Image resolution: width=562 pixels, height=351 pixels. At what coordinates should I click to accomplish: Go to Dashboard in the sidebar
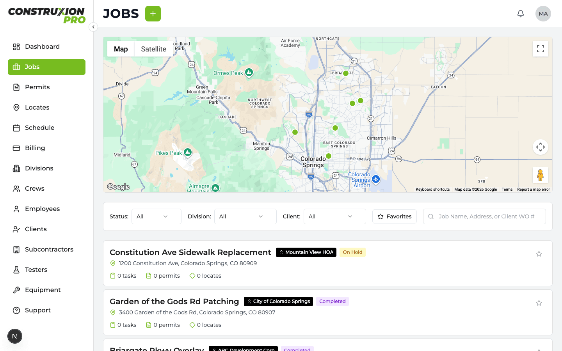pyautogui.click(x=46, y=47)
